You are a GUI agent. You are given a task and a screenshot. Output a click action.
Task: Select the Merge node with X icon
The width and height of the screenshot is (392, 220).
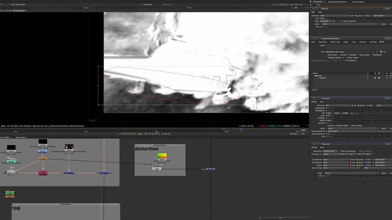pyautogui.click(x=210, y=169)
